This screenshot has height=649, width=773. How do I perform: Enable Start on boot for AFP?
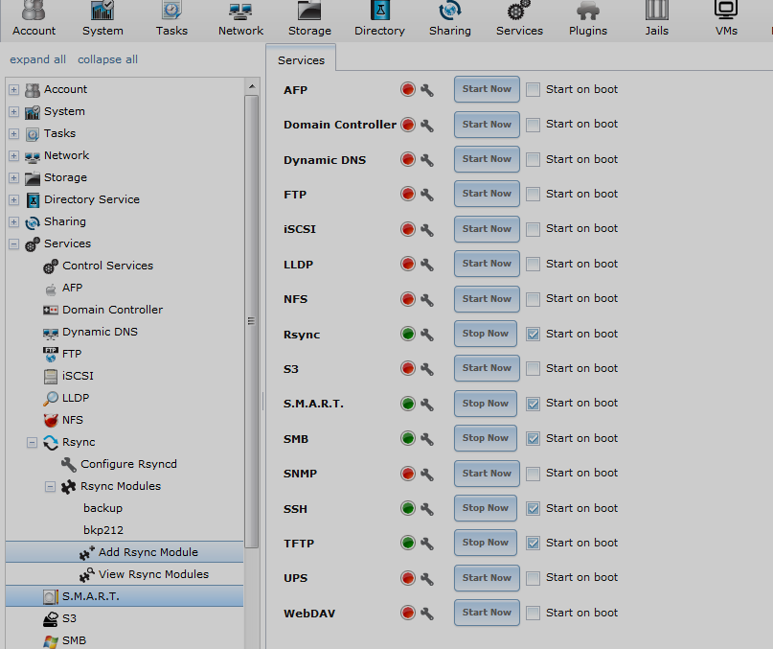533,90
